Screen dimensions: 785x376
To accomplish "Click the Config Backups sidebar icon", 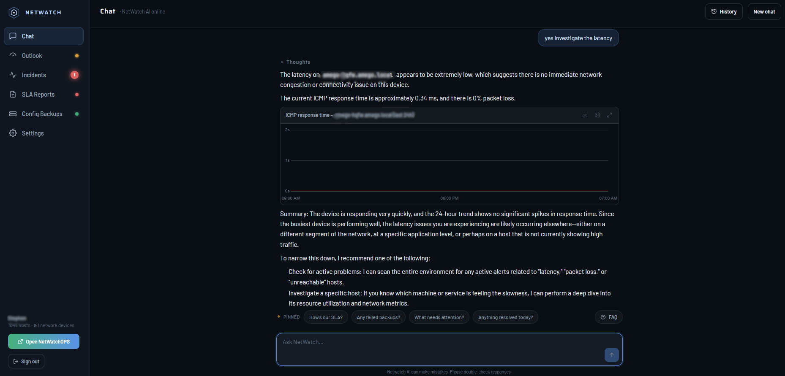I will click(13, 114).
